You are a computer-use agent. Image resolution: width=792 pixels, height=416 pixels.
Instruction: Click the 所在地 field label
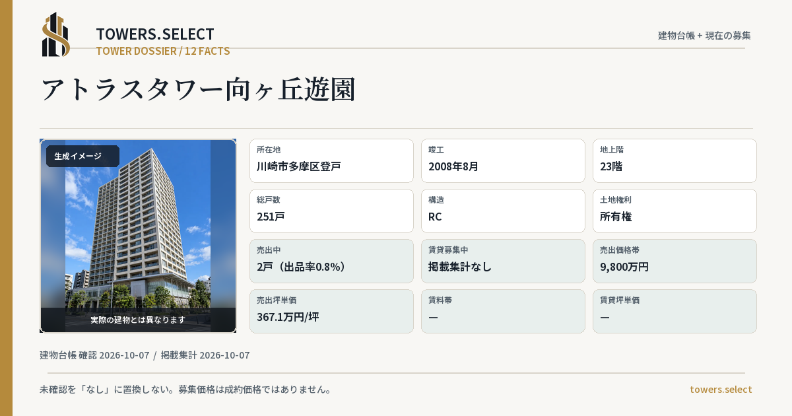(x=269, y=150)
